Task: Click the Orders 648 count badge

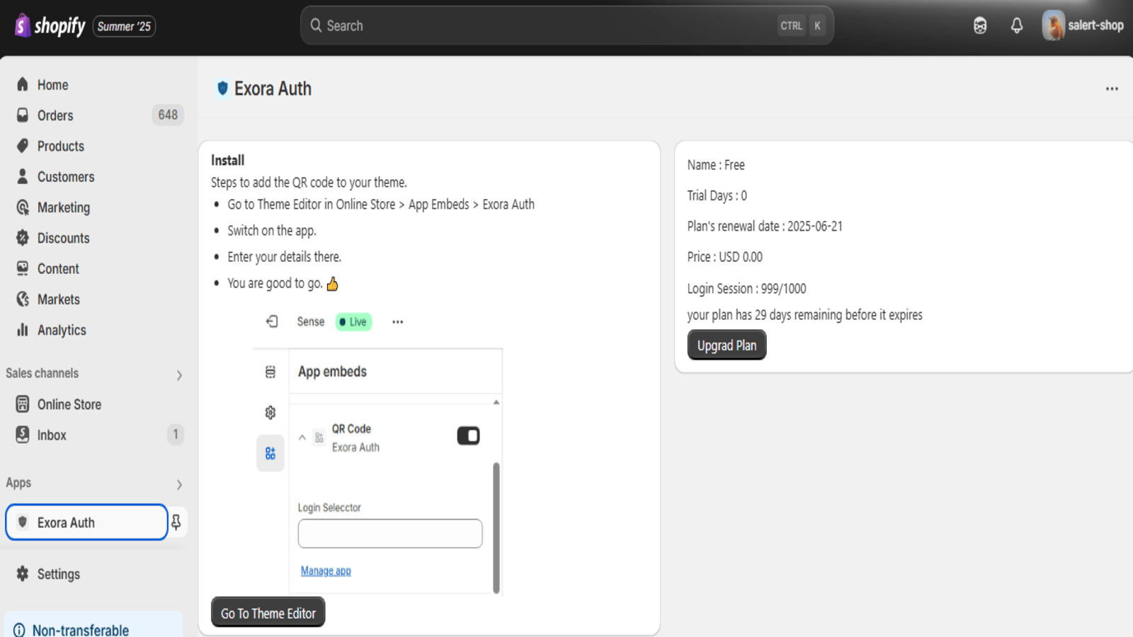Action: pyautogui.click(x=168, y=115)
